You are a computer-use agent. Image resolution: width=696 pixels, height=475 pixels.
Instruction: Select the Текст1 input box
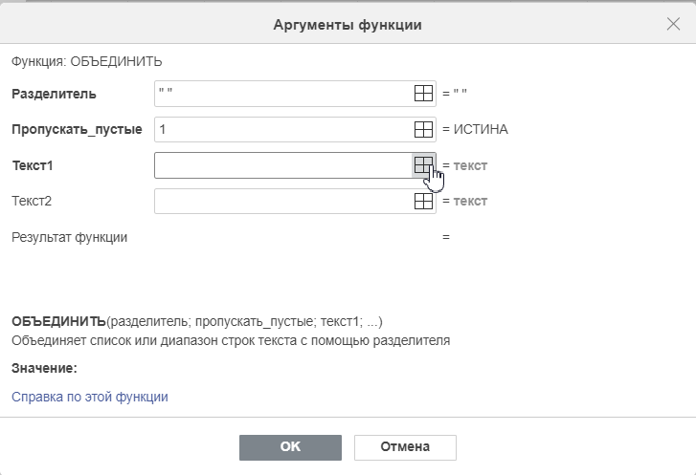pyautogui.click(x=284, y=165)
